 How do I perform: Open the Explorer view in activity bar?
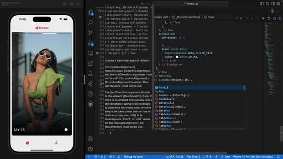point(90,13)
